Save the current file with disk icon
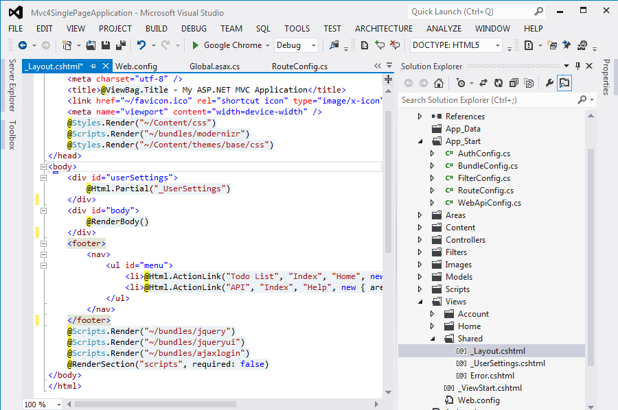 (x=106, y=45)
